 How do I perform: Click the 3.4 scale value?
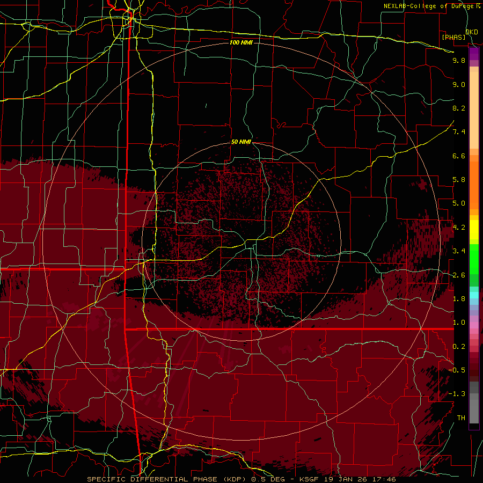459,251
